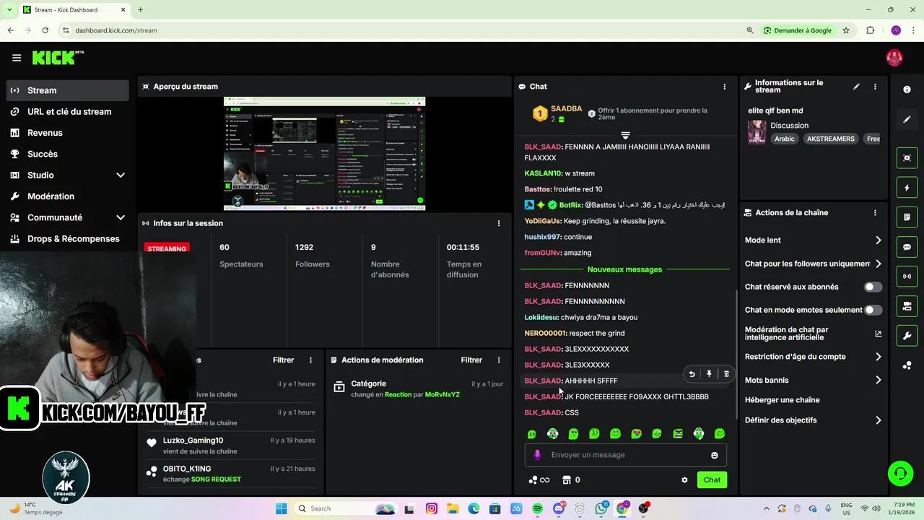The height and width of the screenshot is (520, 924).
Task: Select the first green emote in quick emotes
Action: click(532, 434)
